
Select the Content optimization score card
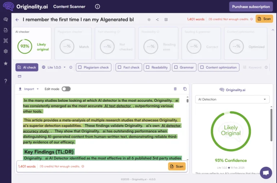click(x=246, y=44)
